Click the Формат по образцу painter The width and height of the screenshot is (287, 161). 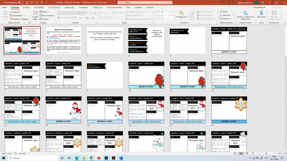click(x=19, y=19)
